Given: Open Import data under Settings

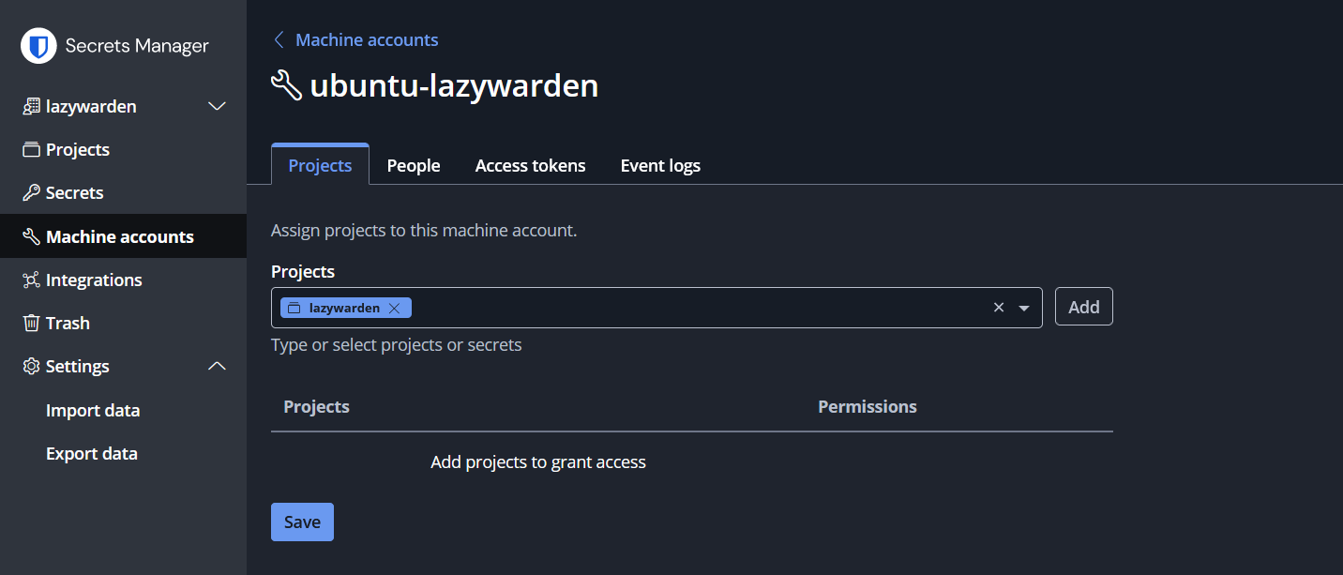Looking at the screenshot, I should click(x=93, y=410).
